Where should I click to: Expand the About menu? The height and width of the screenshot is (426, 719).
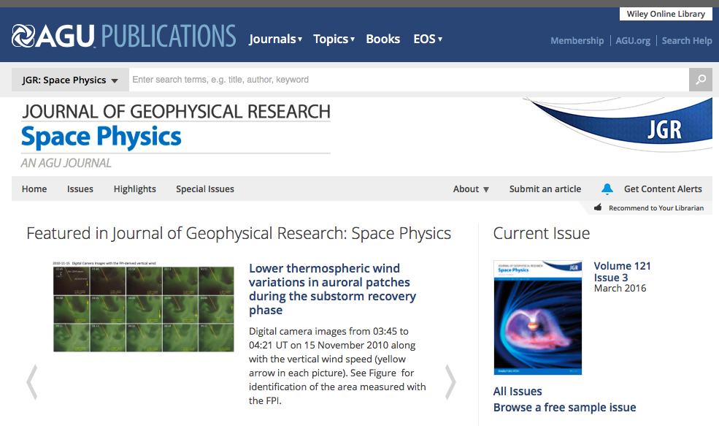tap(471, 189)
